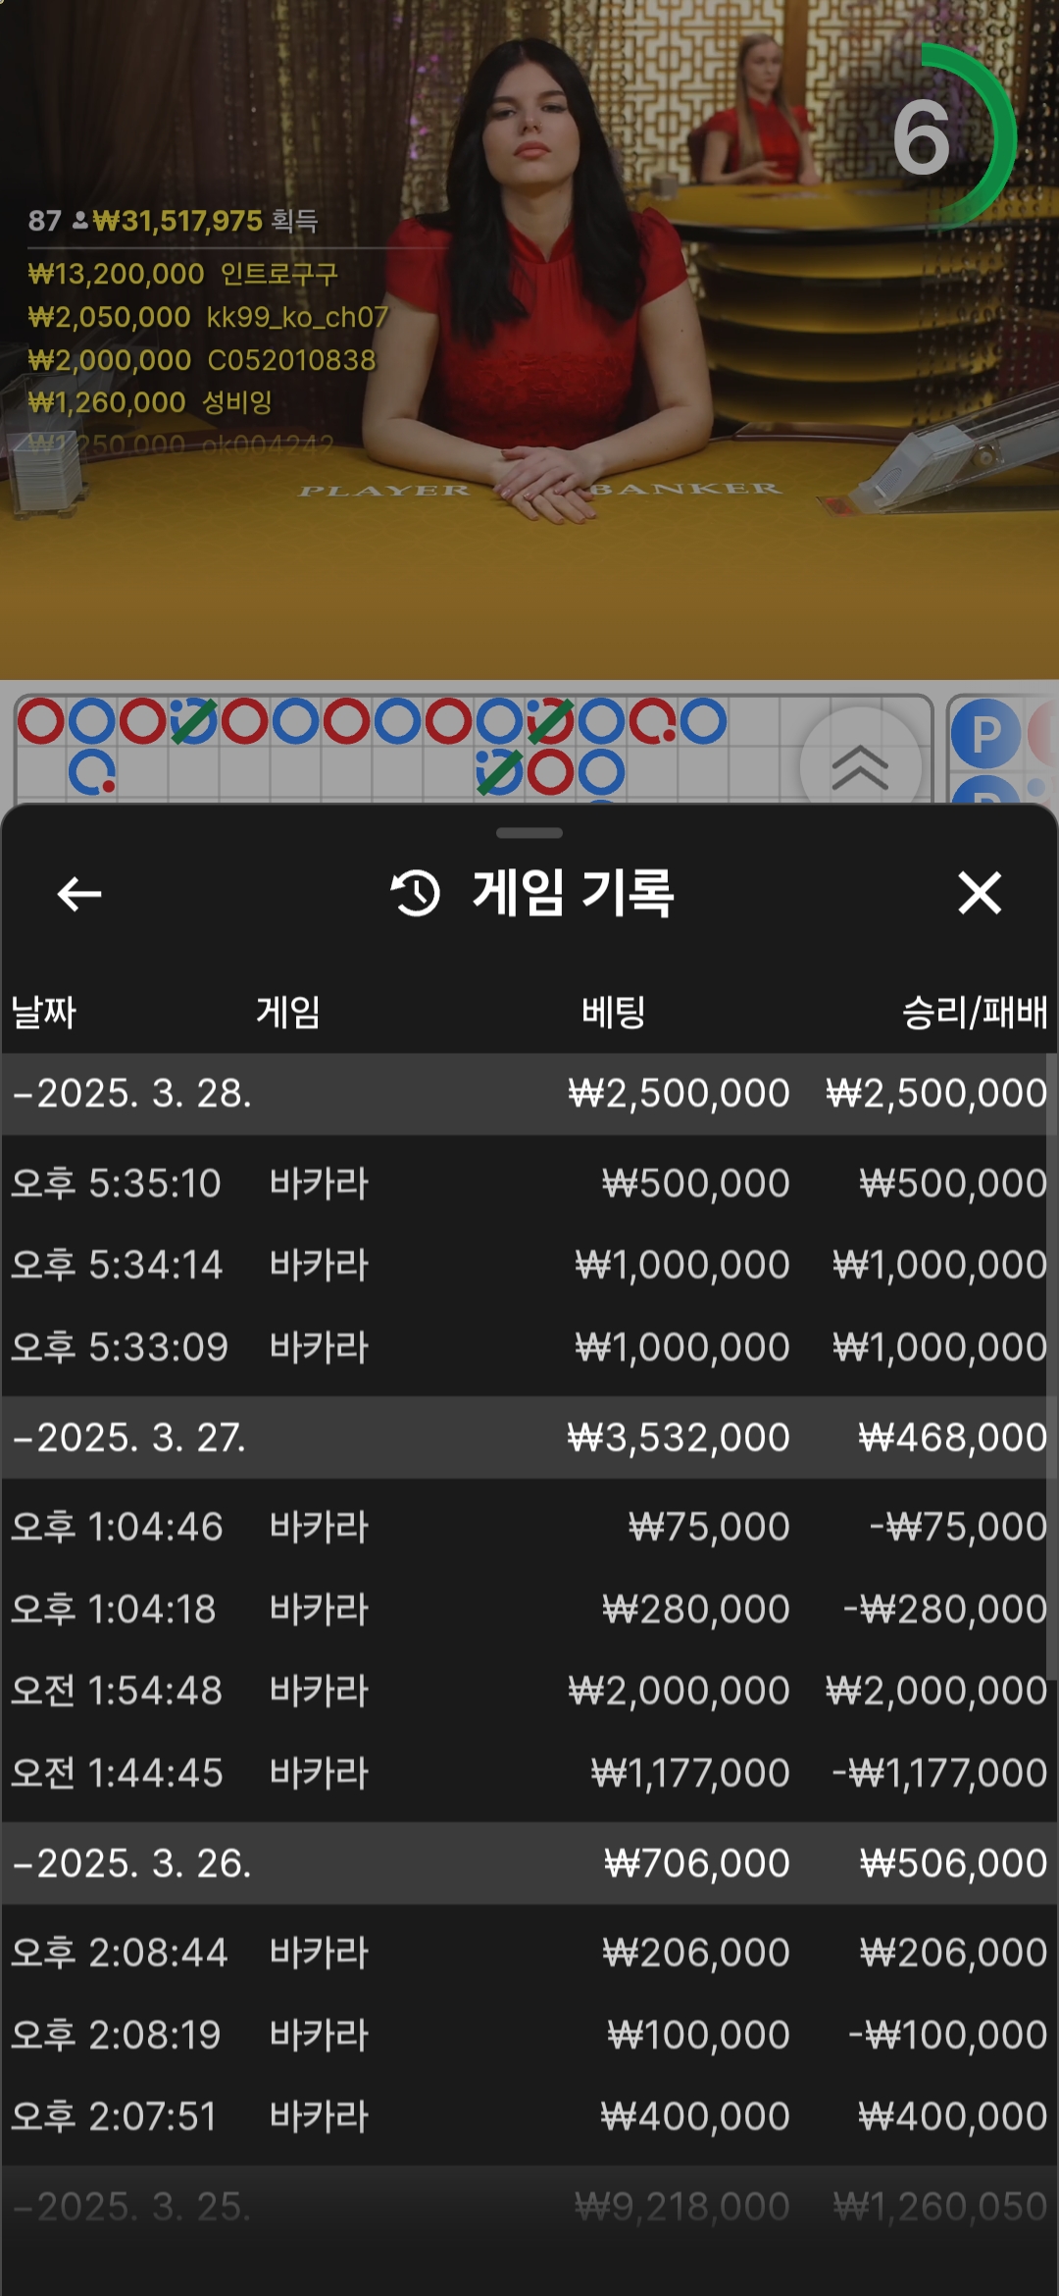Tap winner entry C052010838

point(202,360)
